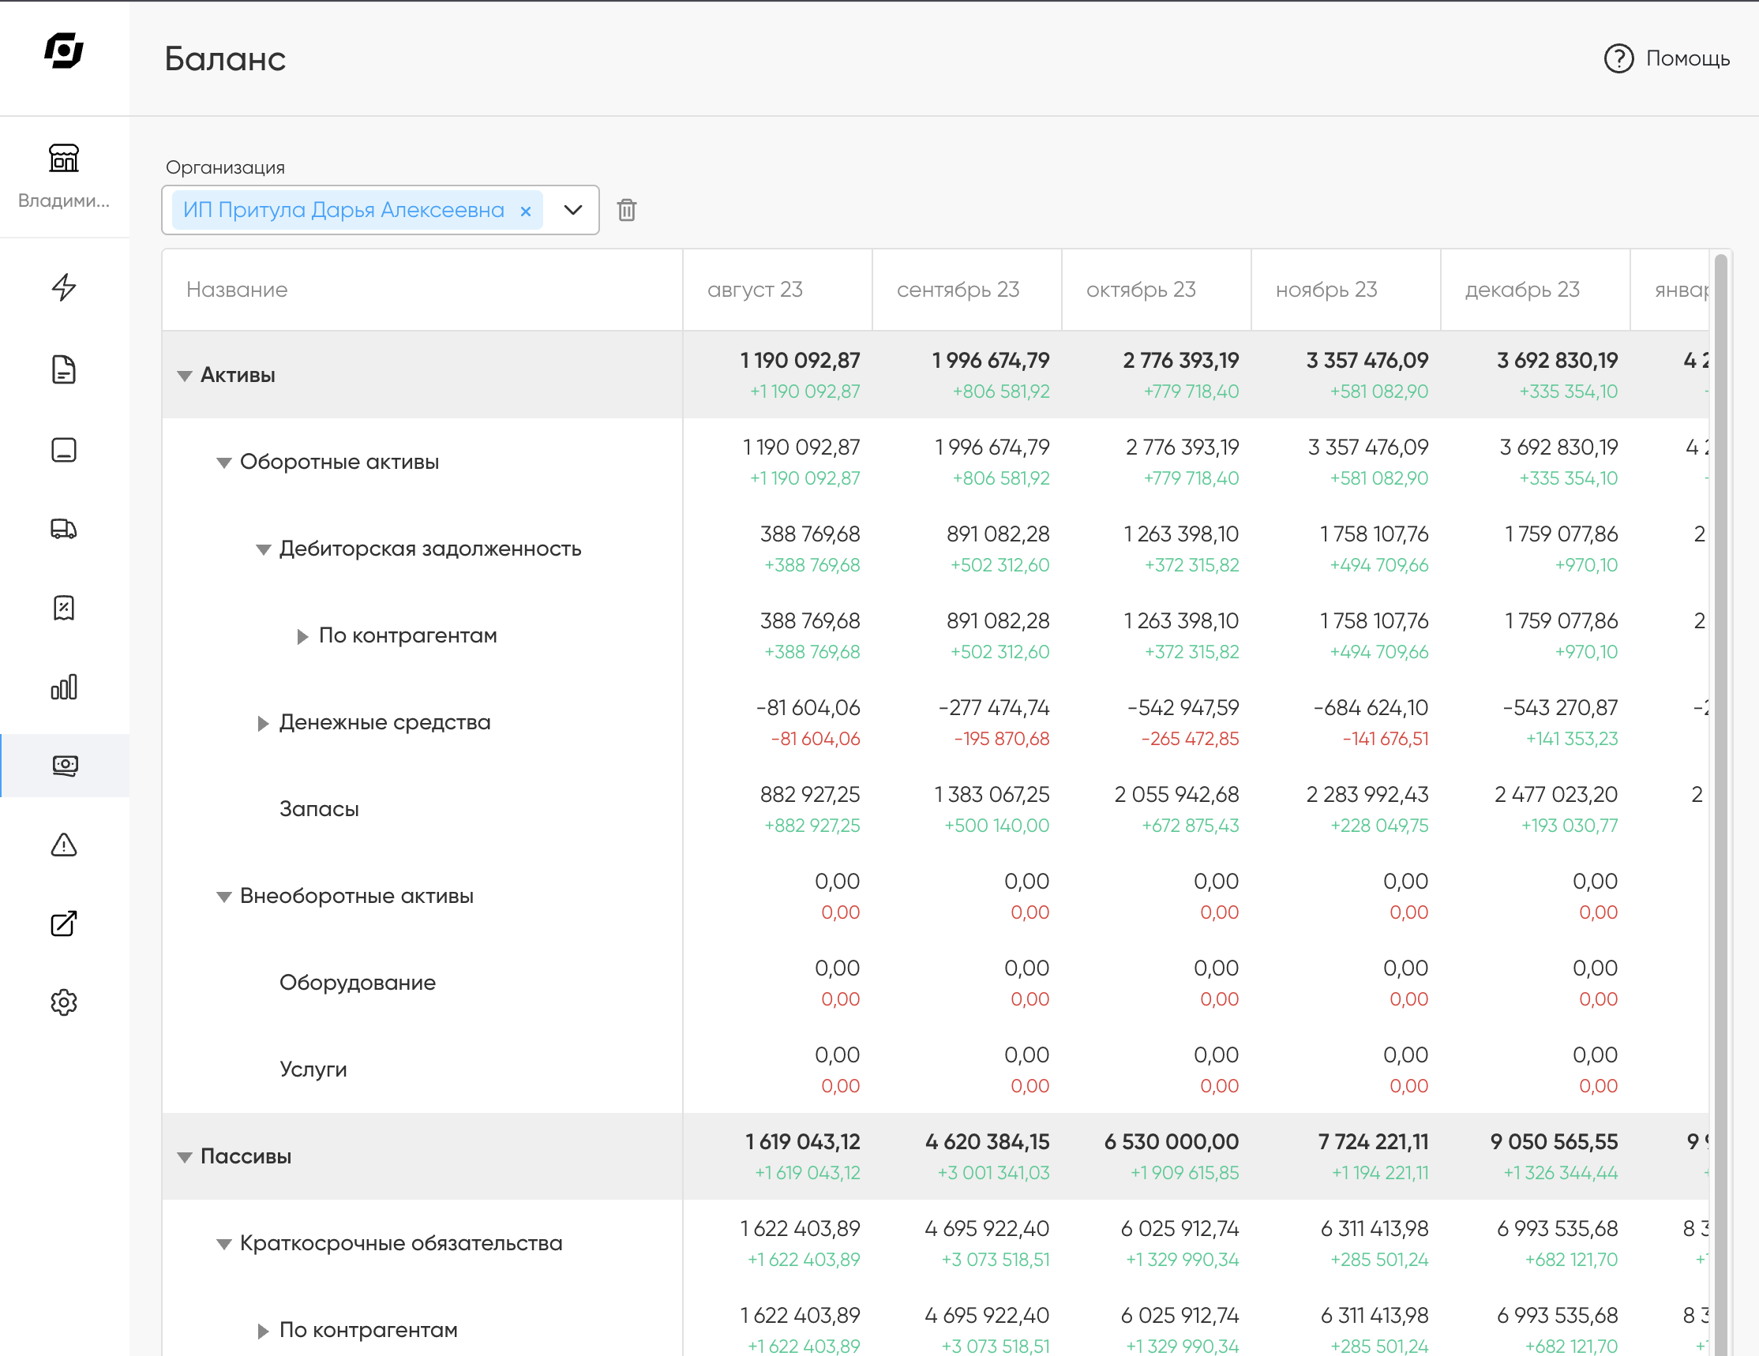
Task: Collapse Дебиторская задолженность row
Action: point(264,550)
